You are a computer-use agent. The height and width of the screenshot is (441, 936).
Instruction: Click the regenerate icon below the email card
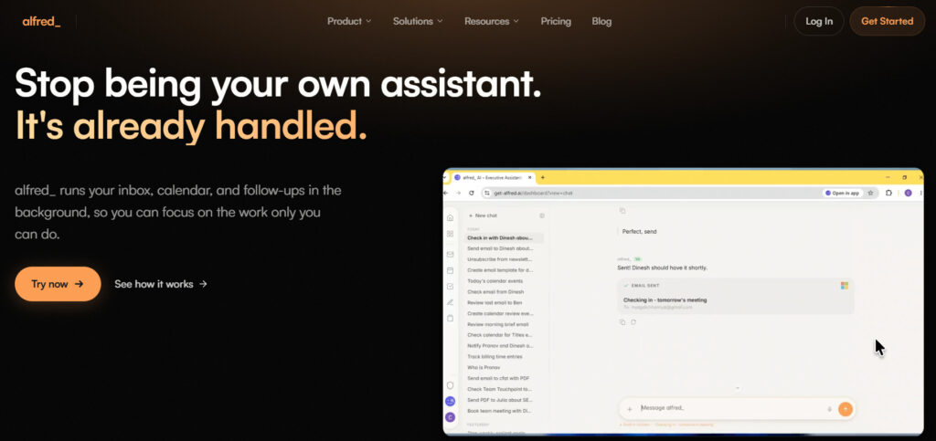point(633,321)
